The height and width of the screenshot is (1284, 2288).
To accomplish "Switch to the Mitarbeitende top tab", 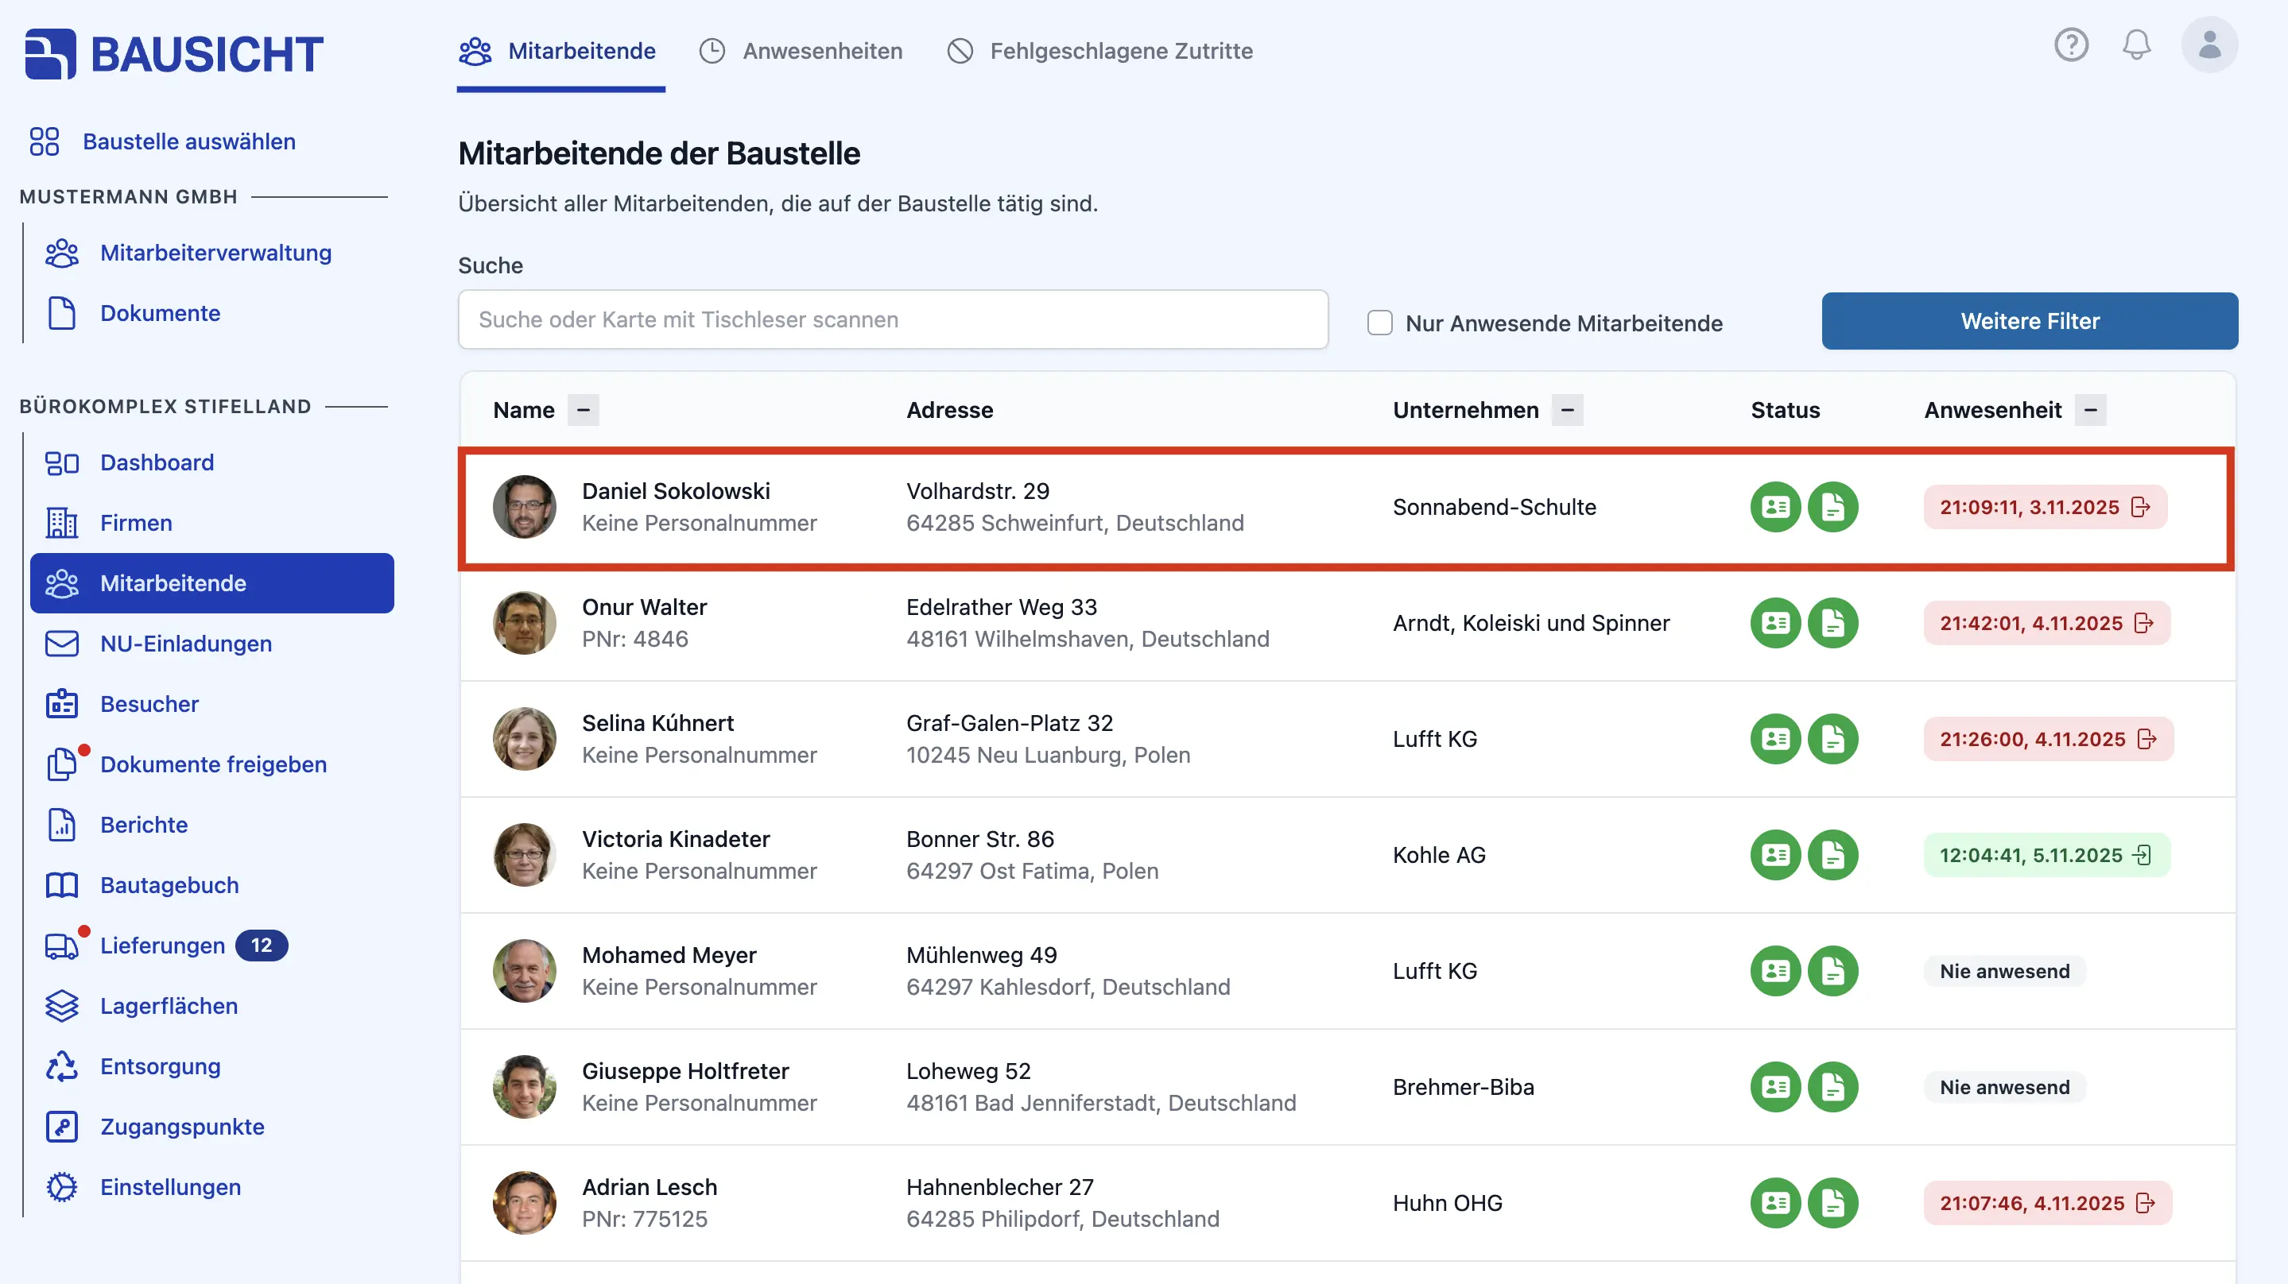I will click(560, 51).
